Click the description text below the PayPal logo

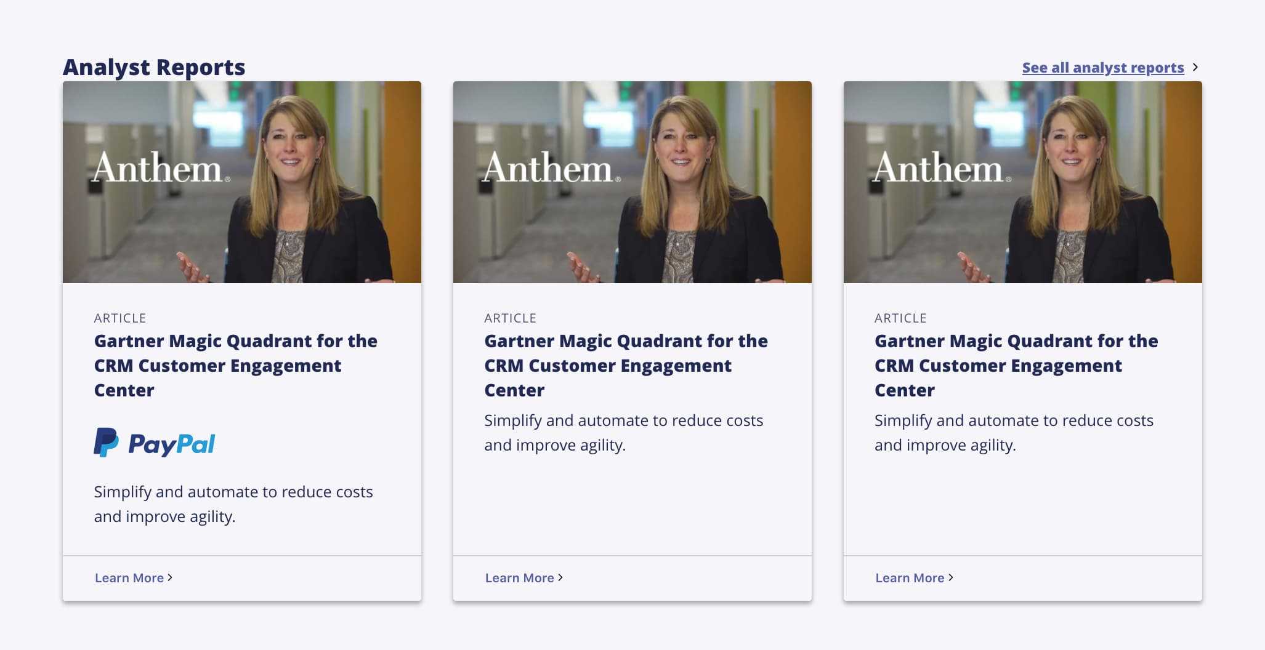233,504
